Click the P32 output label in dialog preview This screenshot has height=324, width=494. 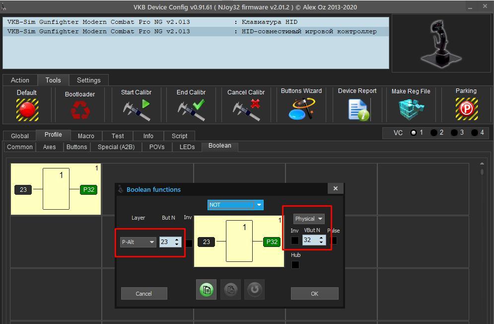tap(272, 242)
